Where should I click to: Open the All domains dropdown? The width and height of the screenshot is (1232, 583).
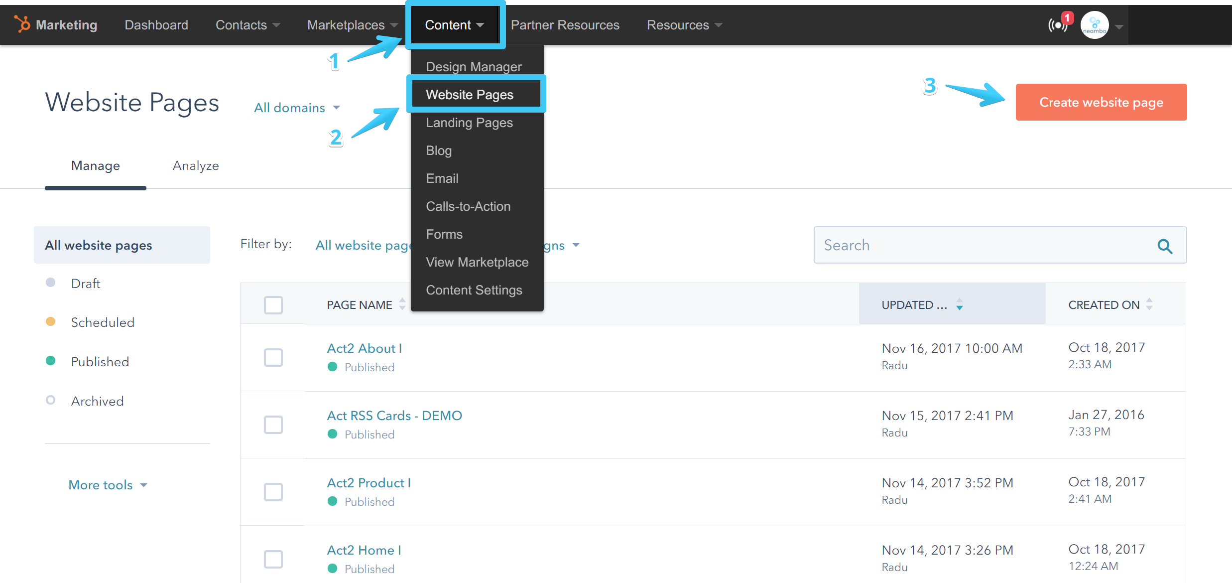click(296, 108)
